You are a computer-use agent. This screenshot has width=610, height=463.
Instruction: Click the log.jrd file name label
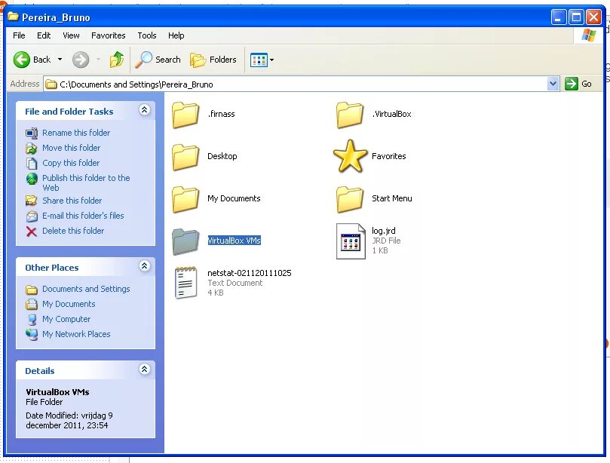tap(384, 231)
